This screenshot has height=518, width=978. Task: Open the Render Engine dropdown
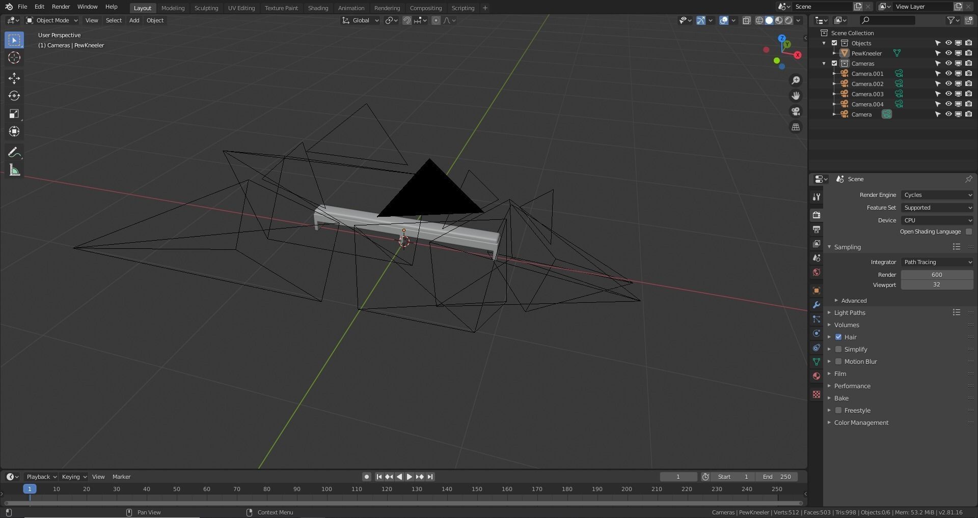click(x=937, y=195)
